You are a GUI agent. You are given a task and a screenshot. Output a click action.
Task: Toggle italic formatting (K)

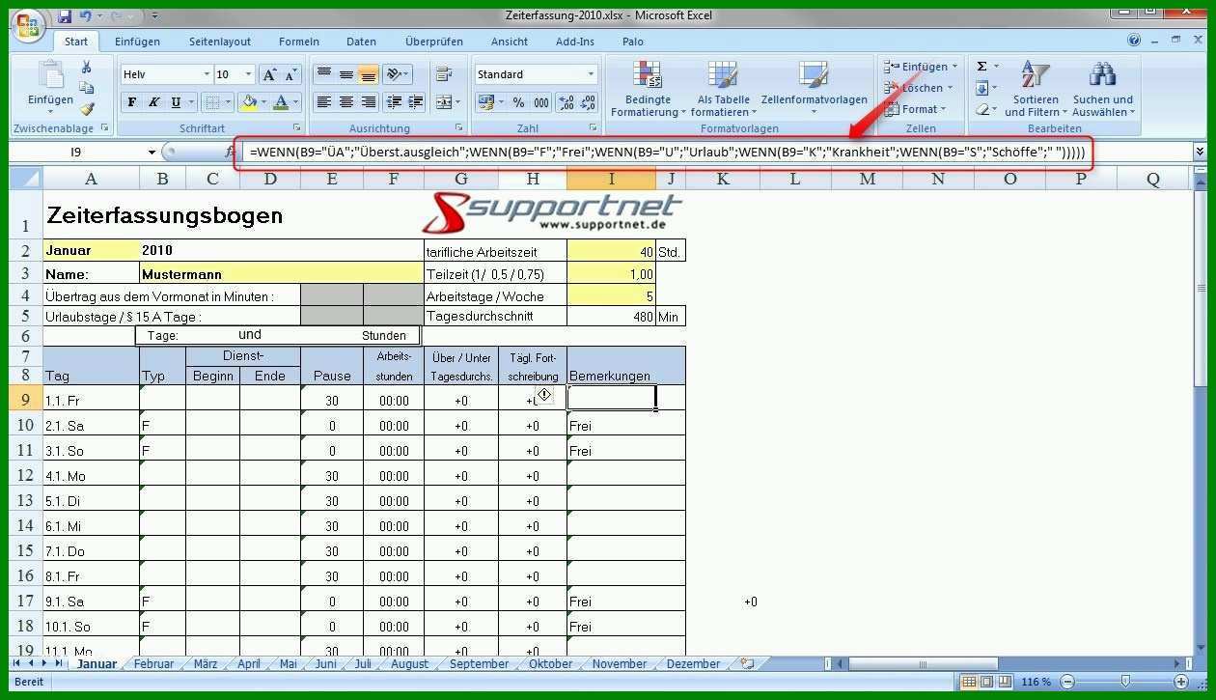[153, 102]
